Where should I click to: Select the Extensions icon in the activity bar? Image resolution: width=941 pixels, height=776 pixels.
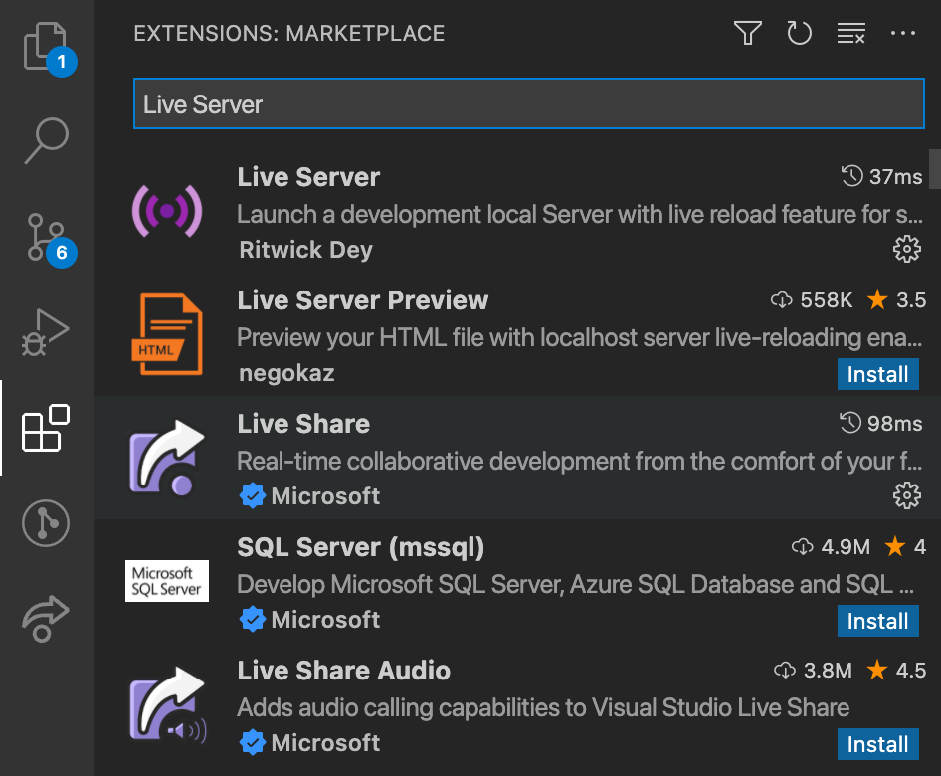45,428
